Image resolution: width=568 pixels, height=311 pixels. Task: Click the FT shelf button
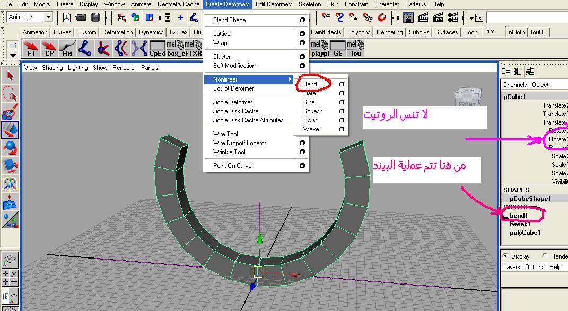coord(31,49)
